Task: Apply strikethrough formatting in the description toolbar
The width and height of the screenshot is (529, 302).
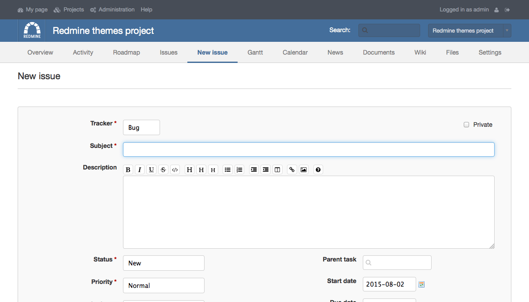Action: pos(163,169)
